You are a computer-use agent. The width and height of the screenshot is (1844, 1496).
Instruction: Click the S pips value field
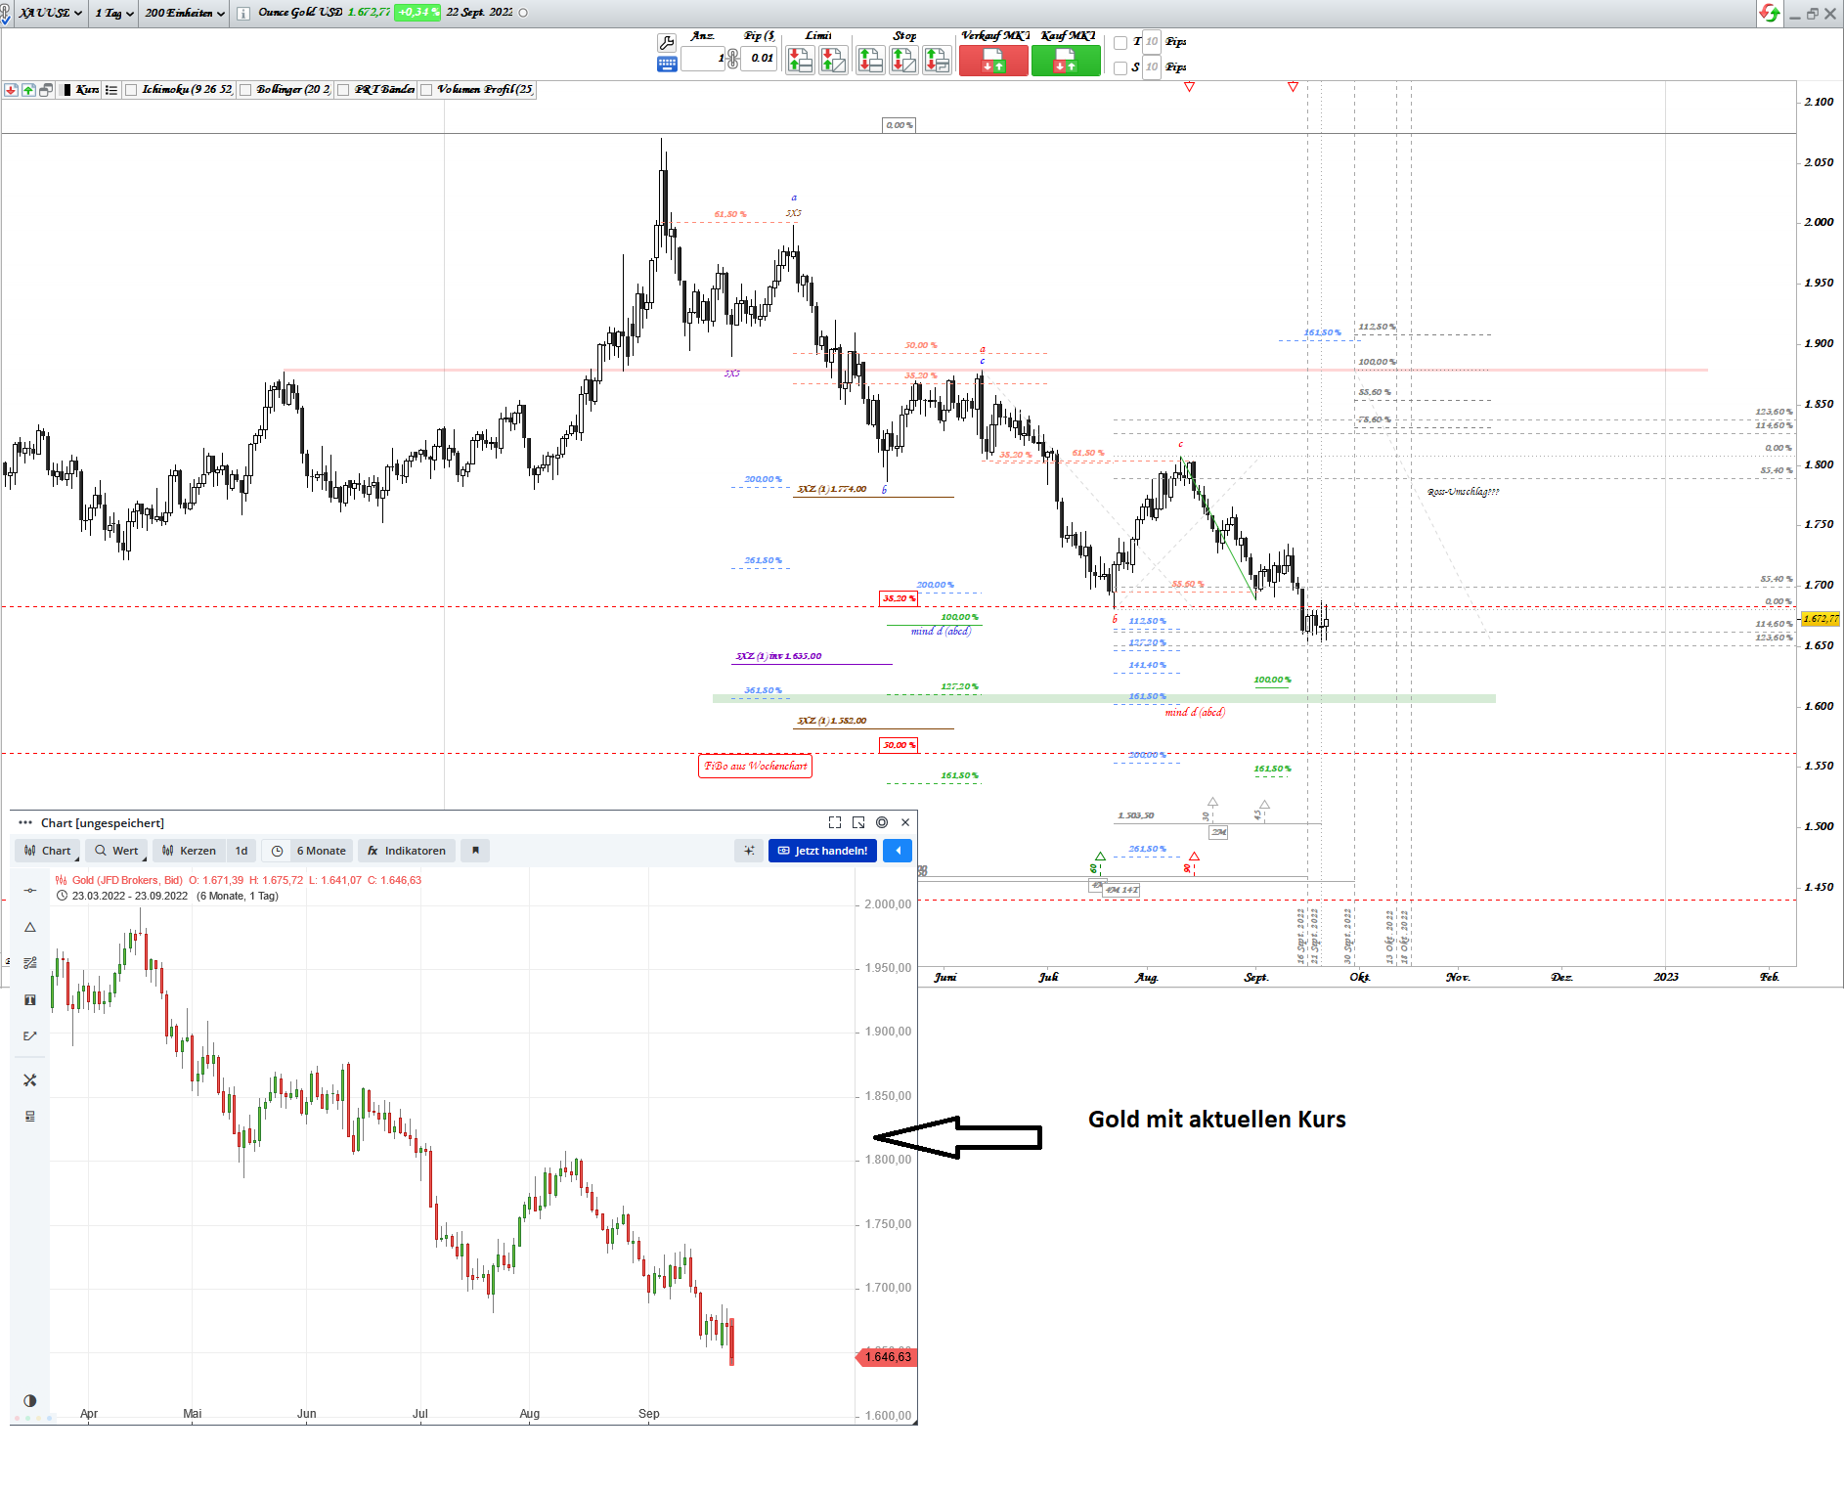click(x=1152, y=67)
